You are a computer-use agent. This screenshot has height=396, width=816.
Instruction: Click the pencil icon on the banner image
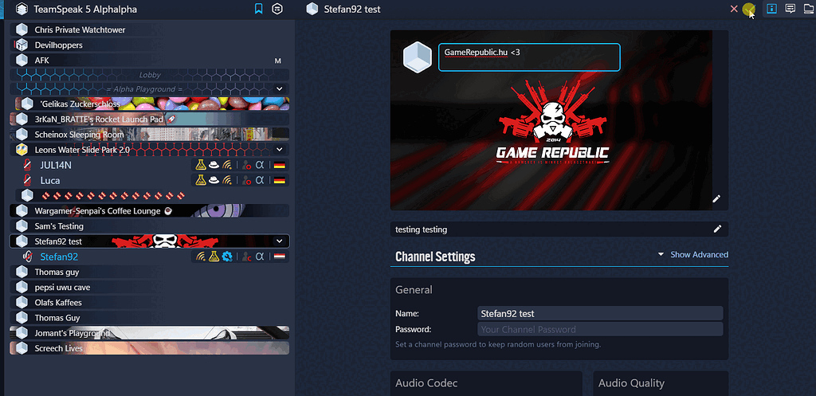tap(716, 198)
